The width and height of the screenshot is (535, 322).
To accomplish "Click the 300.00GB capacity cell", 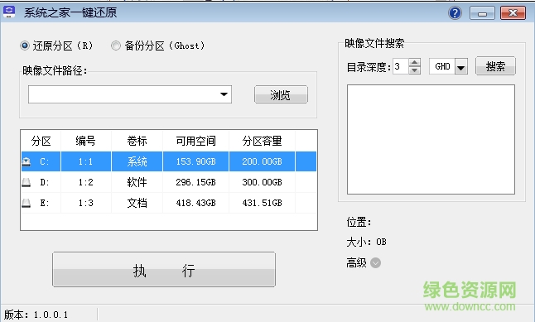I will pos(262,182).
